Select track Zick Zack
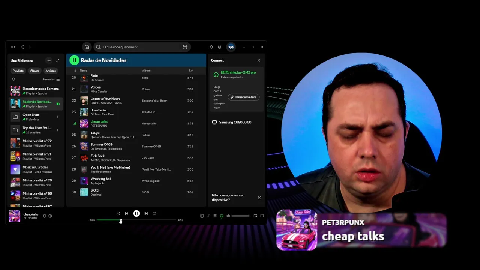This screenshot has height=270, width=480. pos(136,158)
